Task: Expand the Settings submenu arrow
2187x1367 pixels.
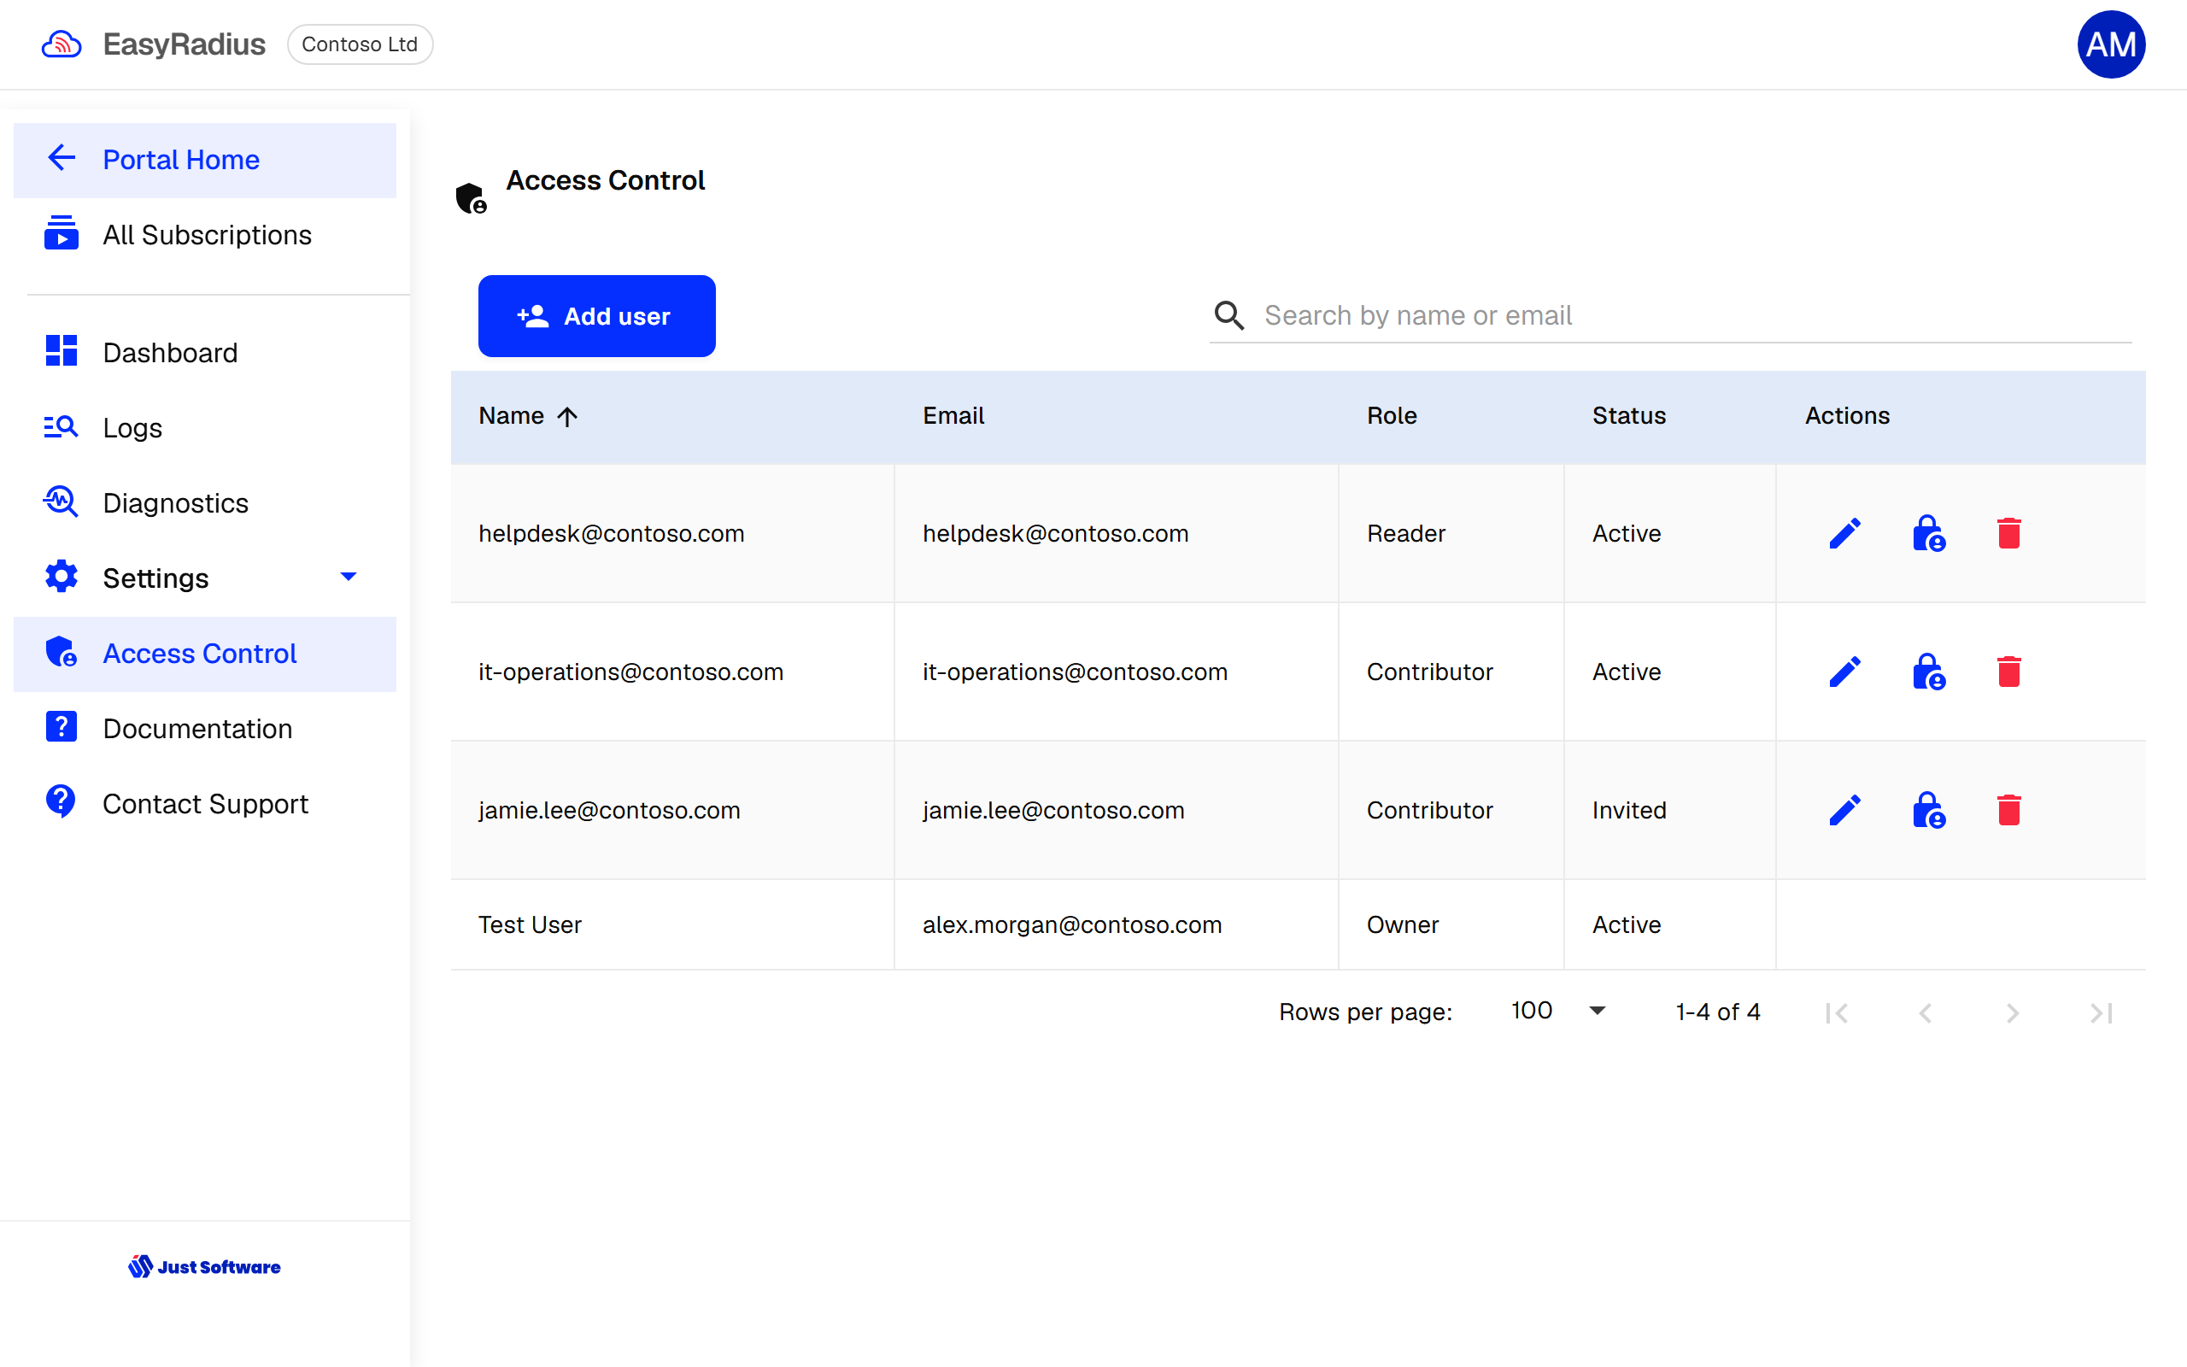Action: click(348, 576)
